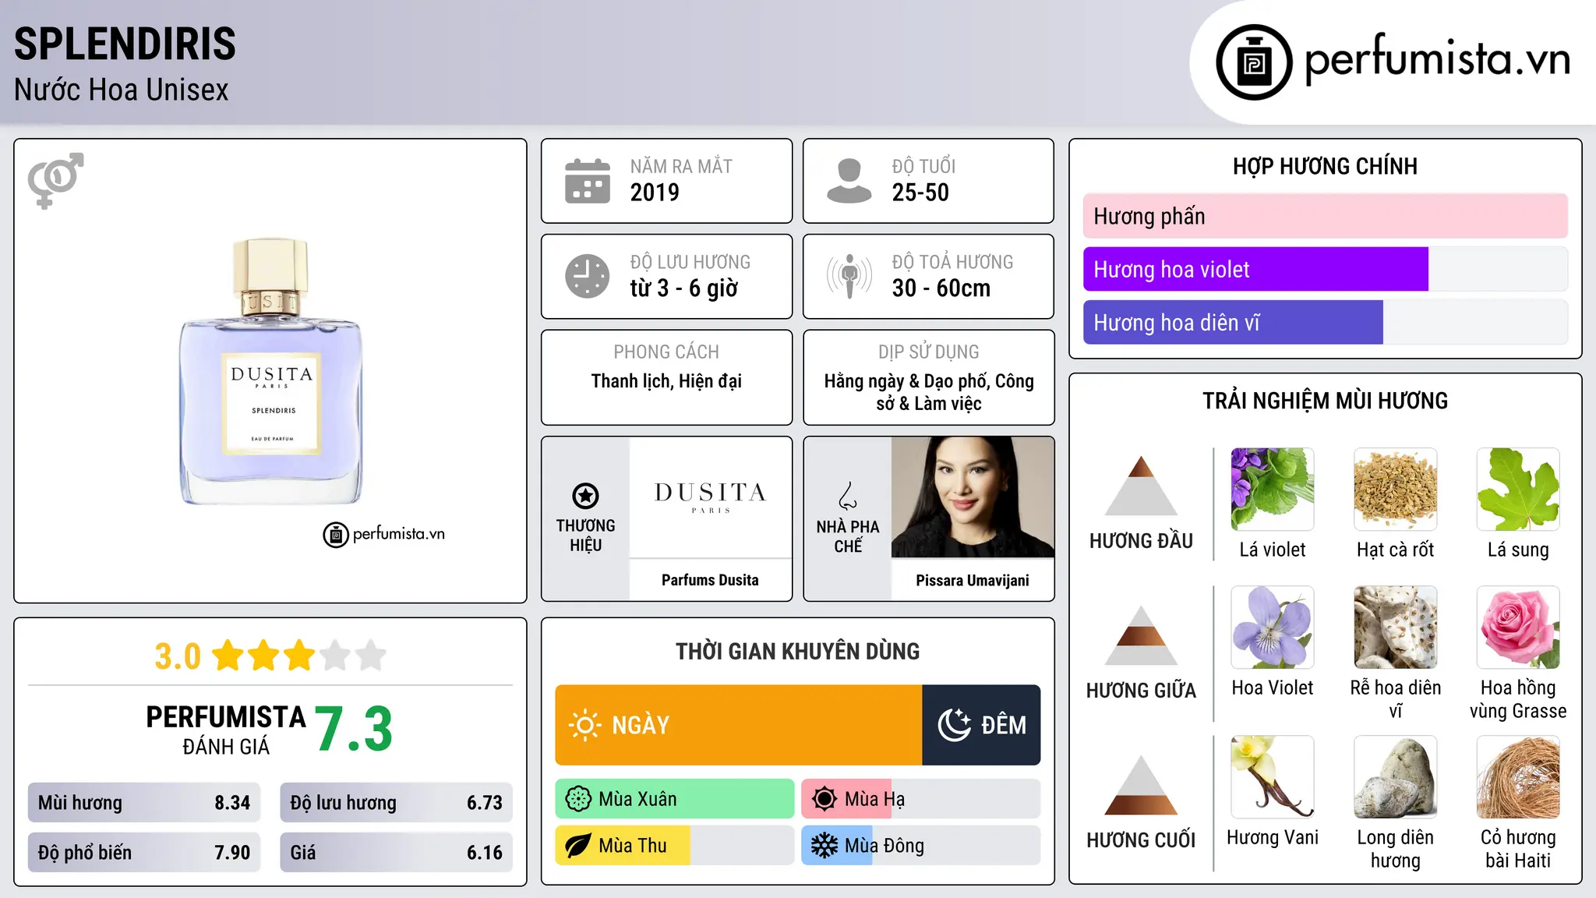Open the Pissara Umavijani perfumer photo
1596x898 pixels.
point(973,497)
